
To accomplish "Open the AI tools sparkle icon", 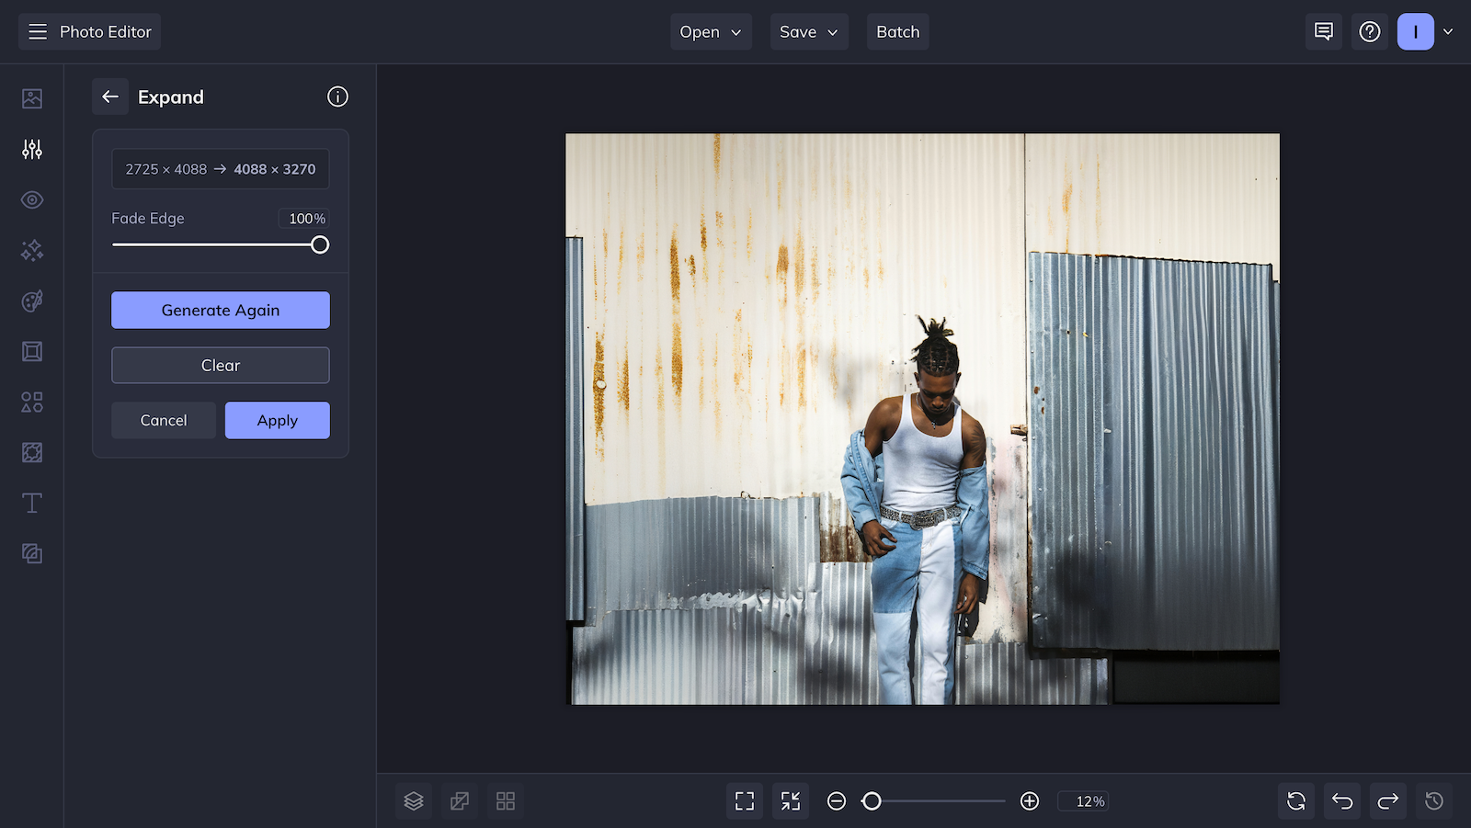I will (31, 250).
